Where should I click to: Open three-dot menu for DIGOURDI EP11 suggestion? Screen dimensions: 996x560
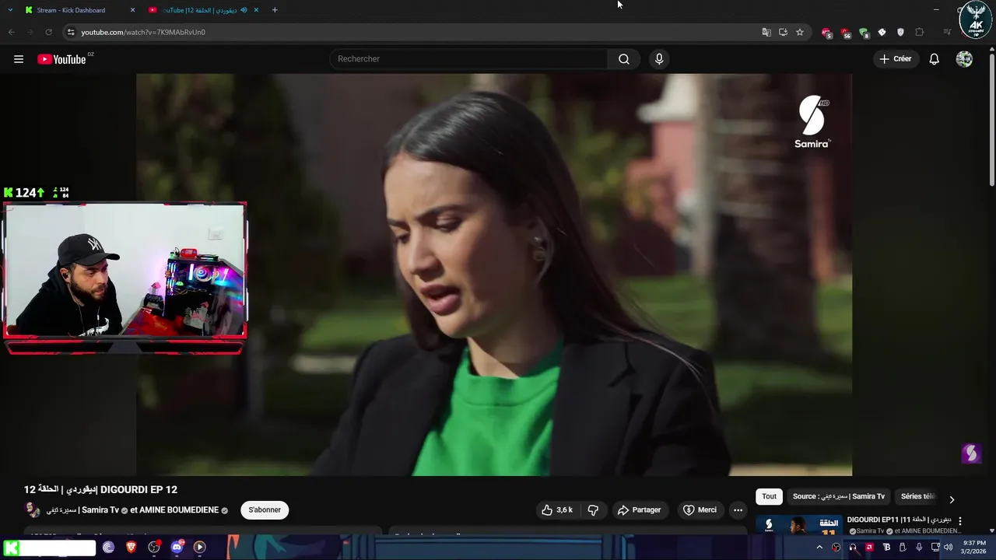[x=959, y=521]
